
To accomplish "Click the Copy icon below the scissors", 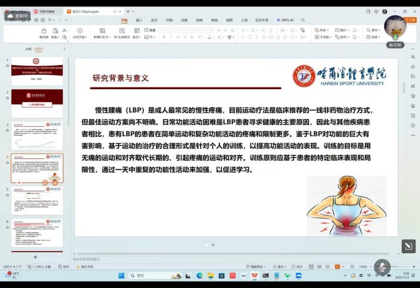I will pyautogui.click(x=65, y=37).
